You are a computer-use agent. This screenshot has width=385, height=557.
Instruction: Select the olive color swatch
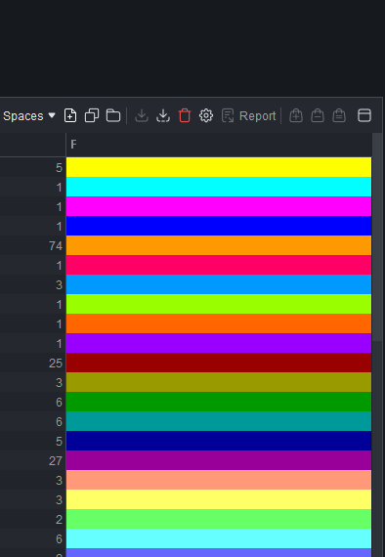click(x=219, y=382)
